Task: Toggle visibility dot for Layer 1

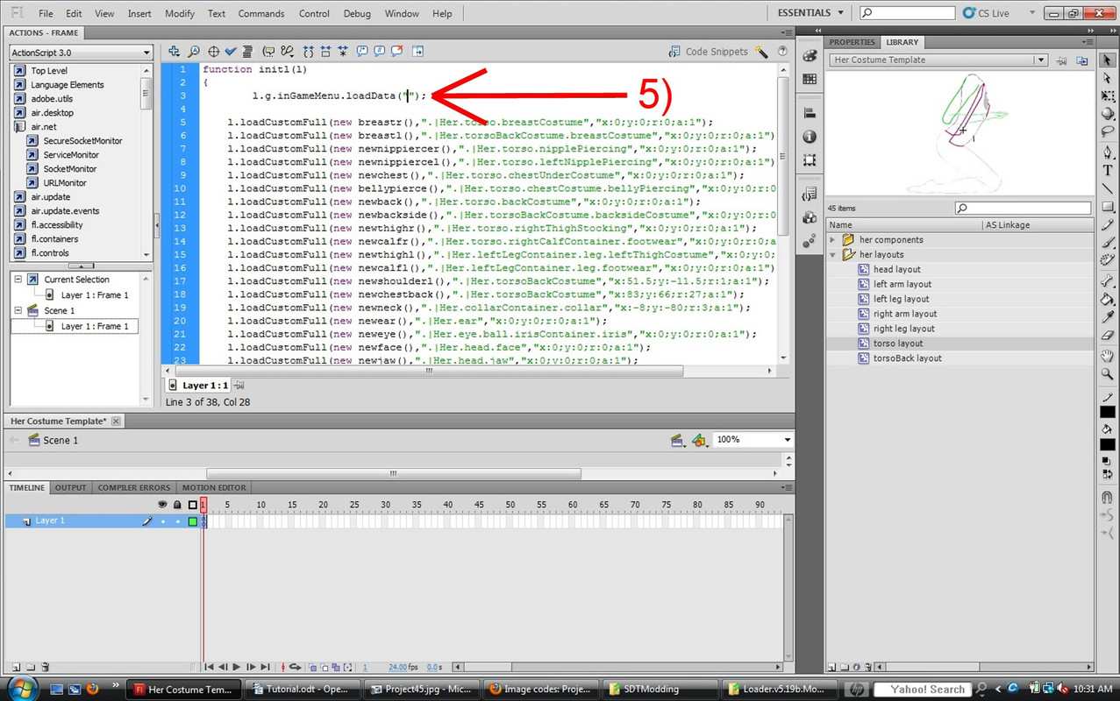Action: click(x=162, y=521)
